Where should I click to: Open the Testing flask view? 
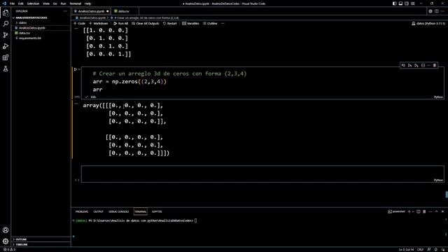point(6,69)
